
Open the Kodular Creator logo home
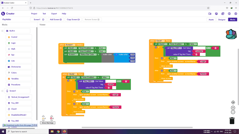point(8,14)
